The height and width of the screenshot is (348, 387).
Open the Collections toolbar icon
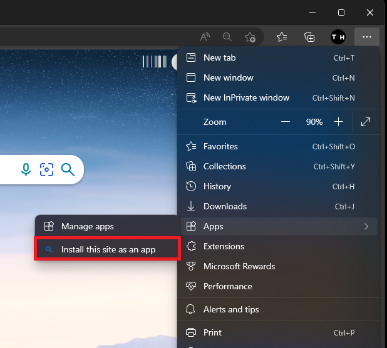click(x=309, y=37)
